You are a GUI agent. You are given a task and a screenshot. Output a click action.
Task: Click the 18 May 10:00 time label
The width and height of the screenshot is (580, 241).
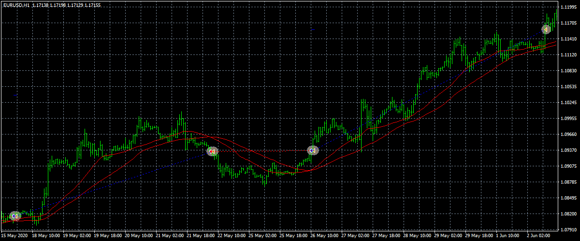click(x=46, y=236)
